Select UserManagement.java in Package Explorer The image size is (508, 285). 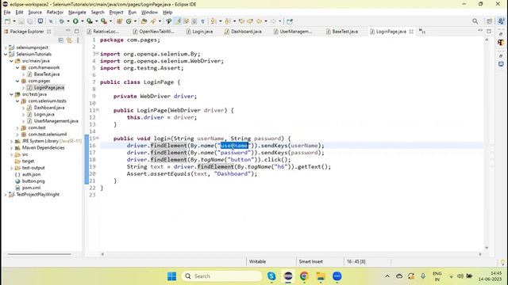point(56,121)
